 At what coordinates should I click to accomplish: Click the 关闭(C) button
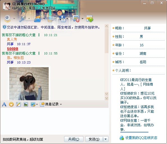tap(74, 139)
